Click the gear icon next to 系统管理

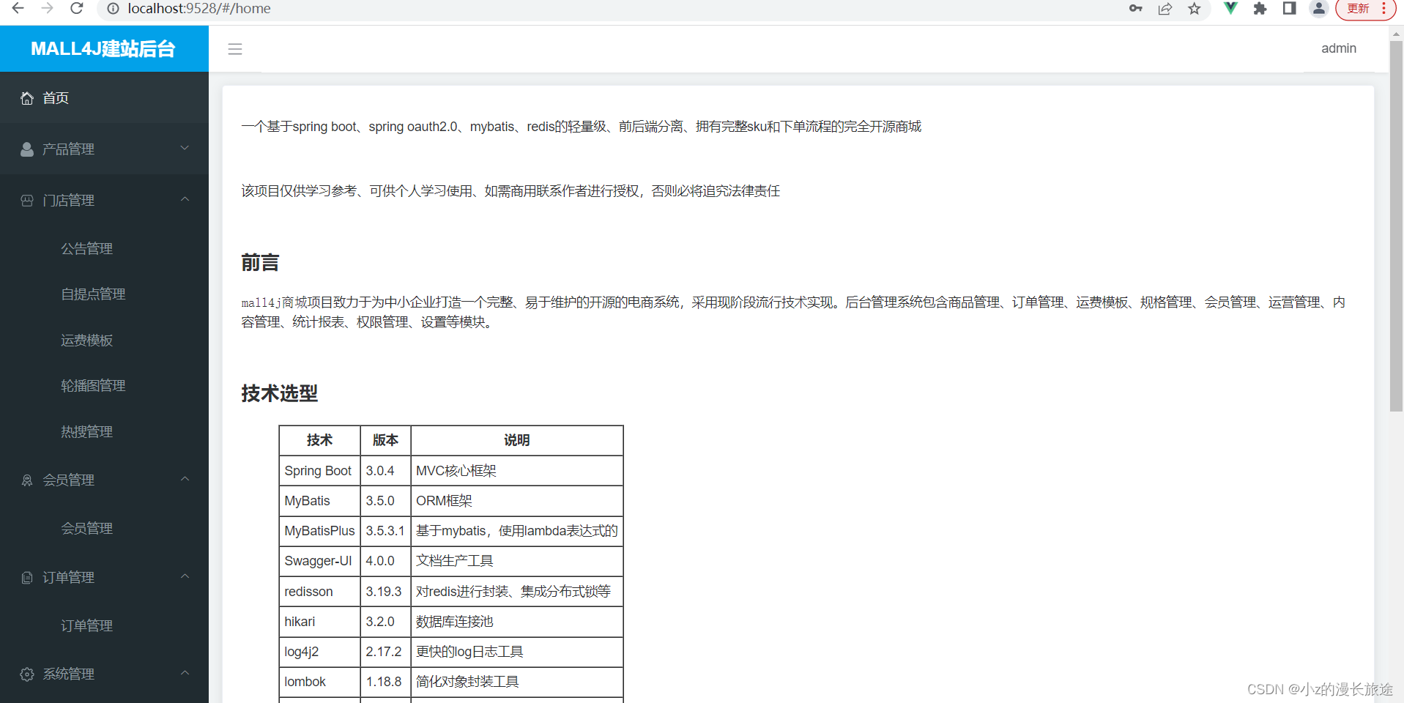click(27, 674)
